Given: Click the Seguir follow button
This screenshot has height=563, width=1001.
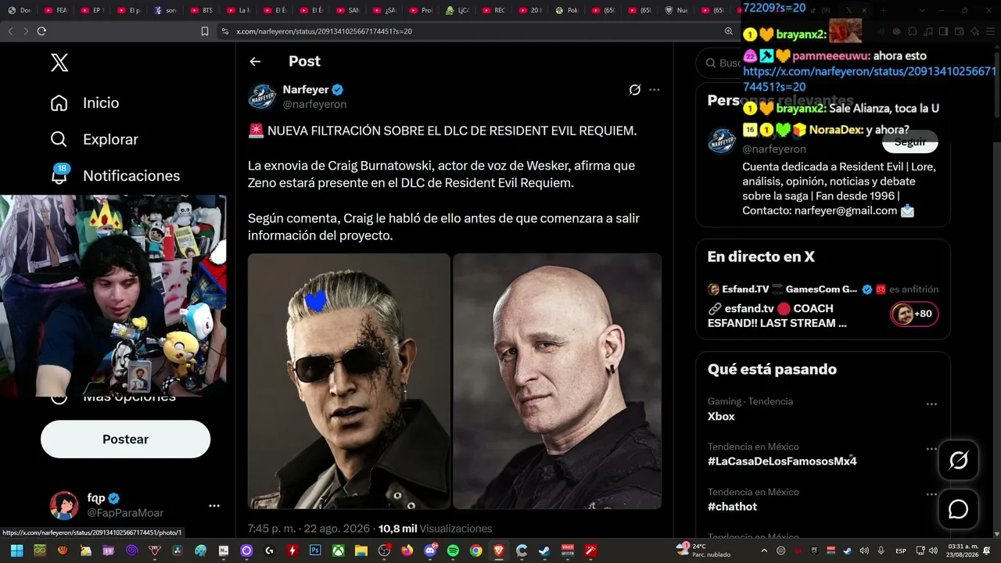Looking at the screenshot, I should click(910, 142).
